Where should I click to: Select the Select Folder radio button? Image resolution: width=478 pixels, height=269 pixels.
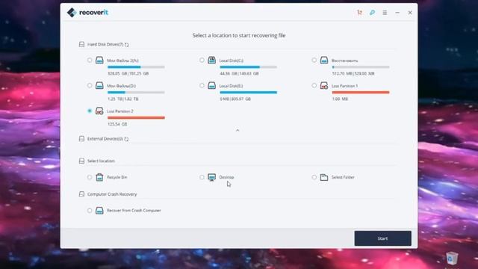click(x=314, y=177)
